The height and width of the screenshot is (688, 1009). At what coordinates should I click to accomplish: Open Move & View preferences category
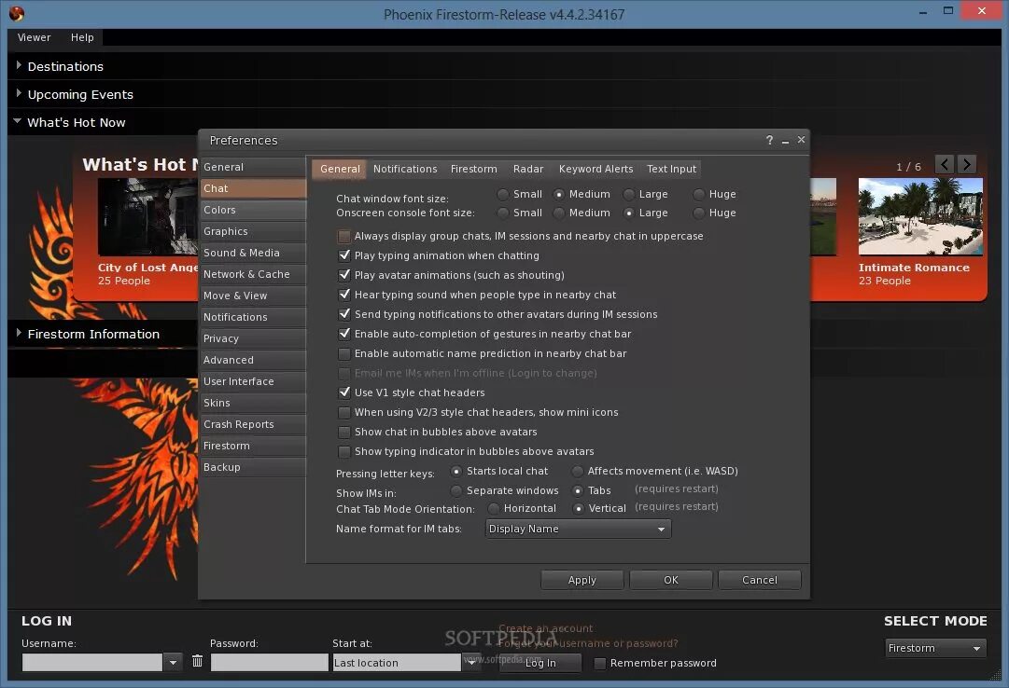click(253, 296)
